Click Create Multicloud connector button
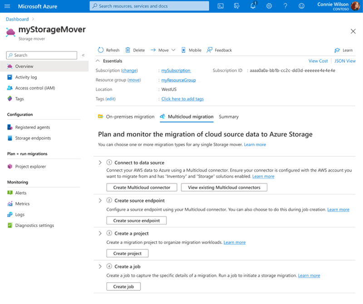The image size is (363, 304). coord(142,187)
